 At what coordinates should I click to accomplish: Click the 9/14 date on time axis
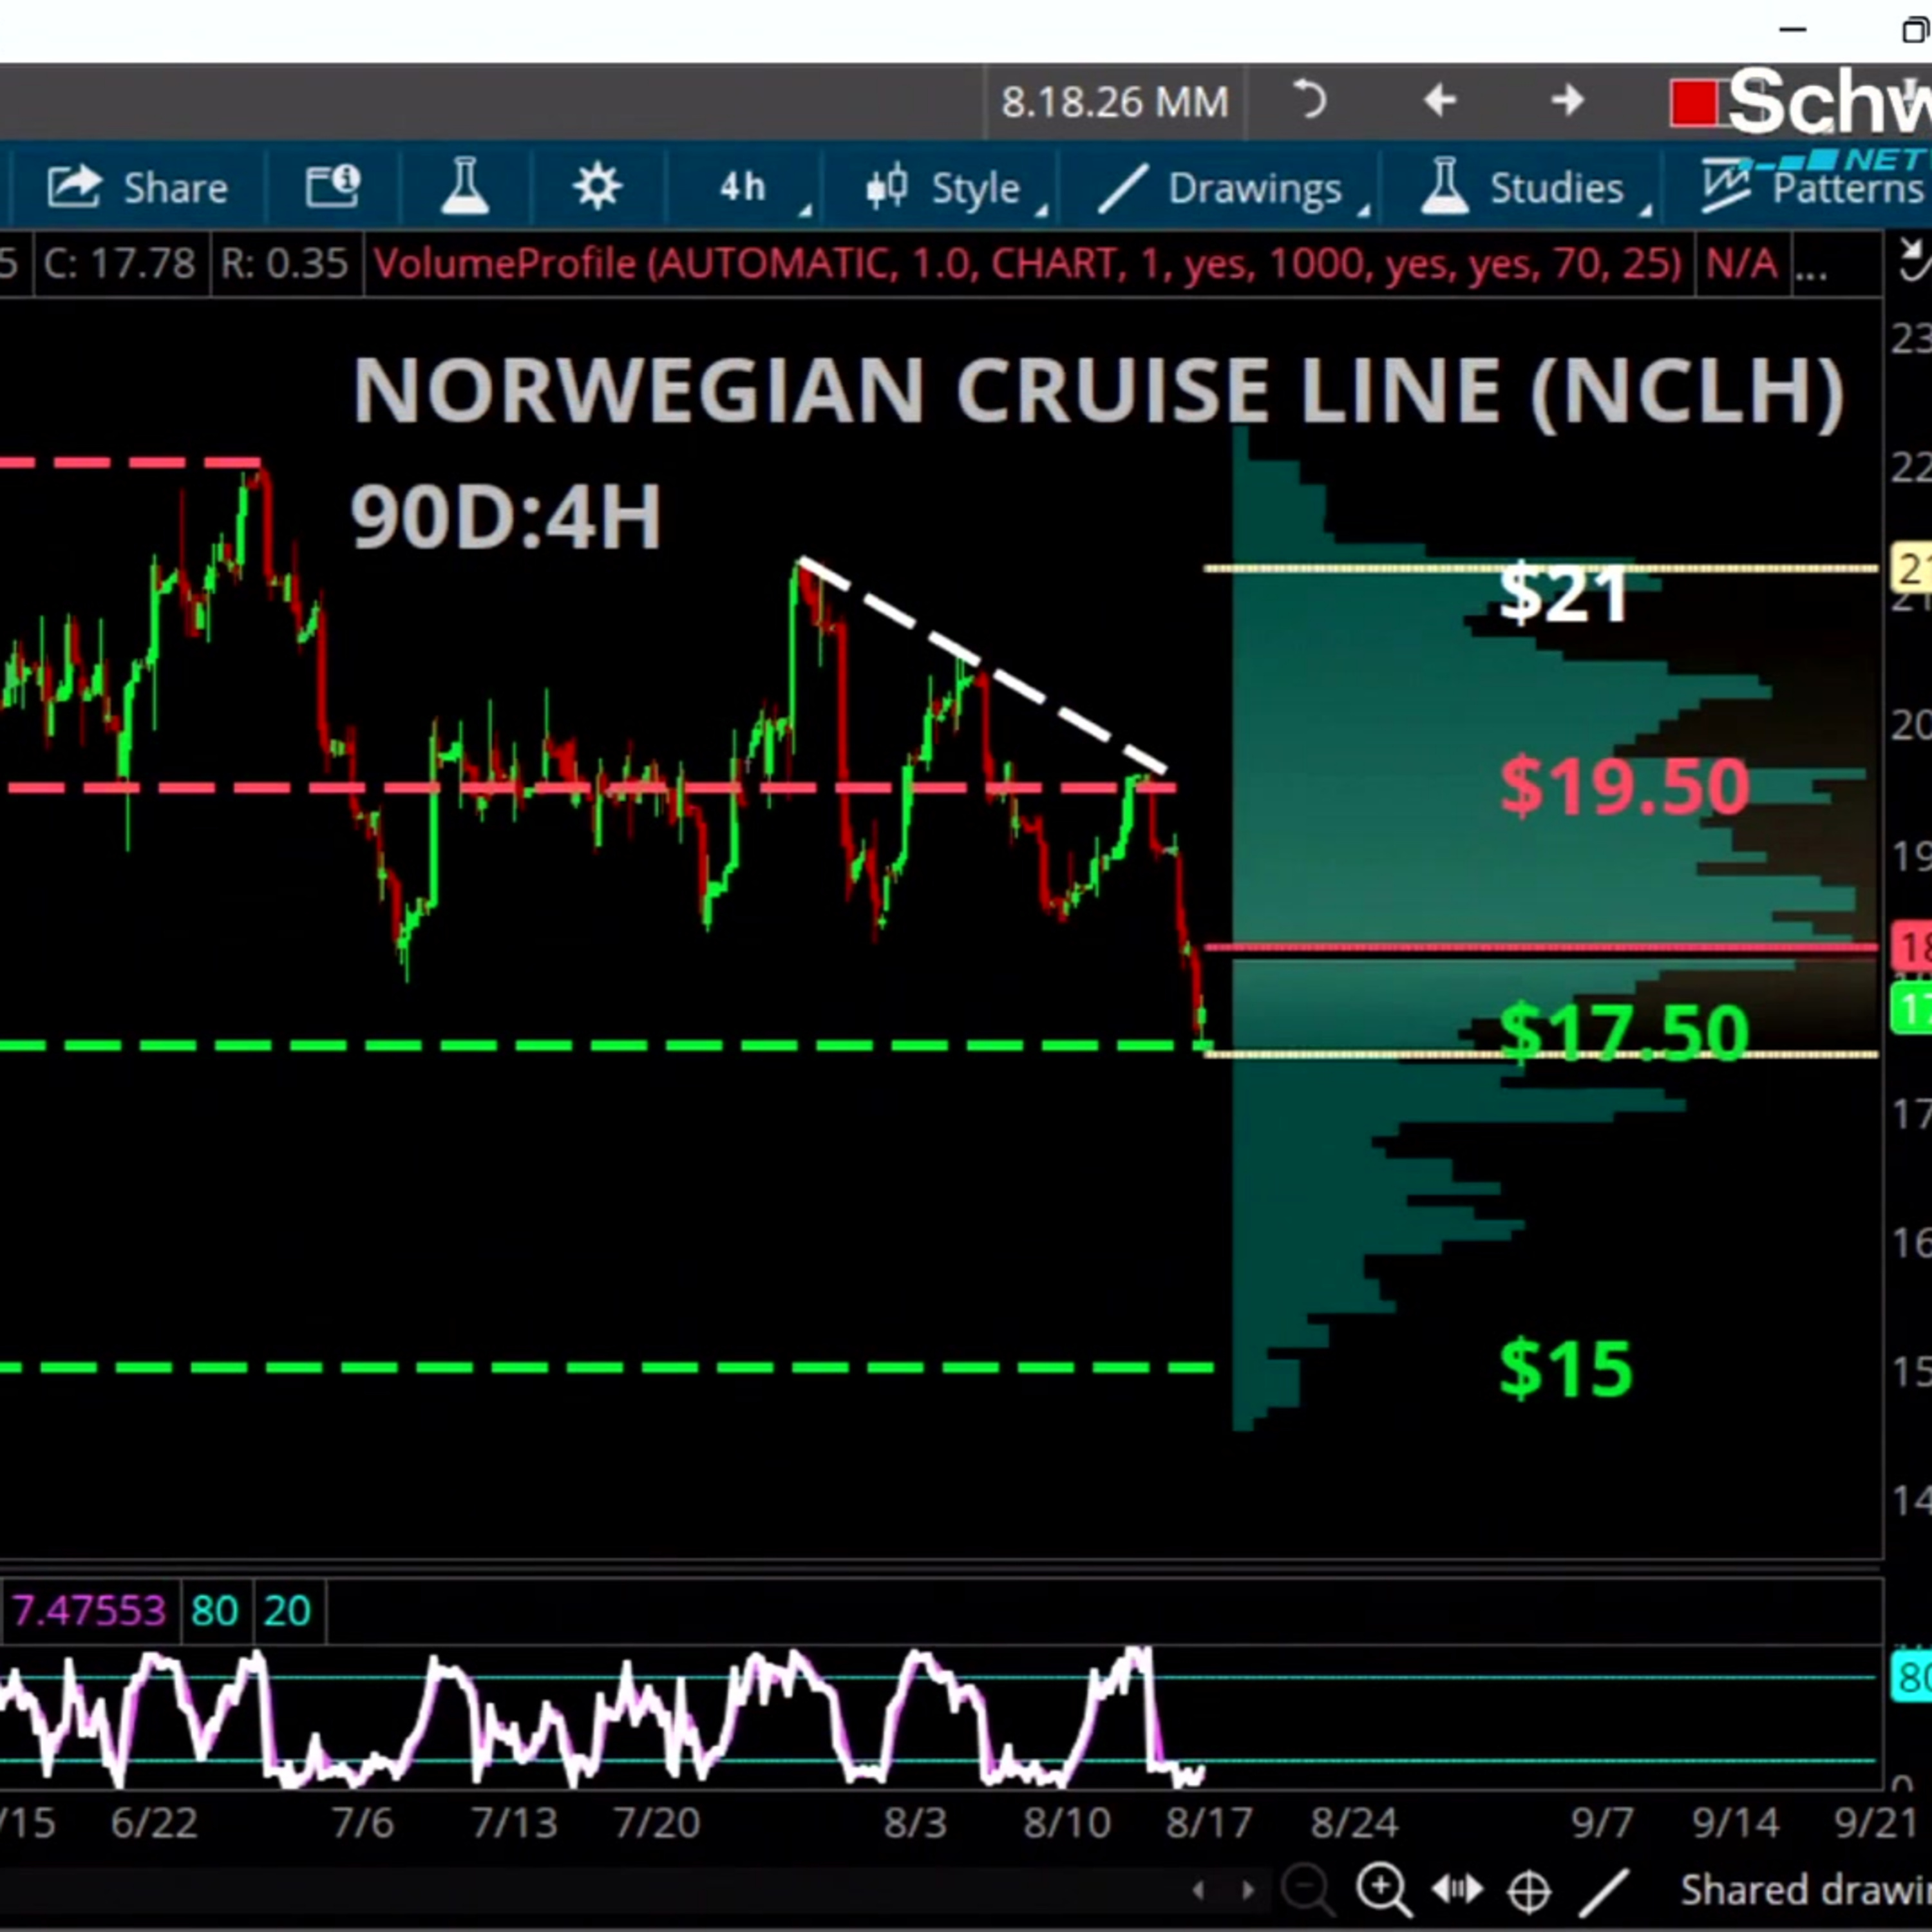tap(1735, 1822)
